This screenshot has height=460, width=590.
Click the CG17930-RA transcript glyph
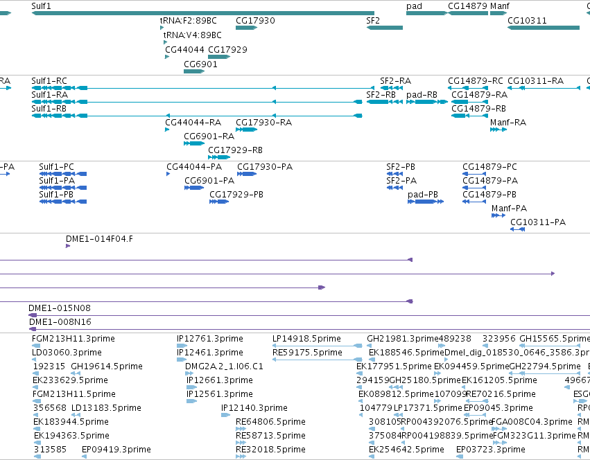[x=246, y=130]
